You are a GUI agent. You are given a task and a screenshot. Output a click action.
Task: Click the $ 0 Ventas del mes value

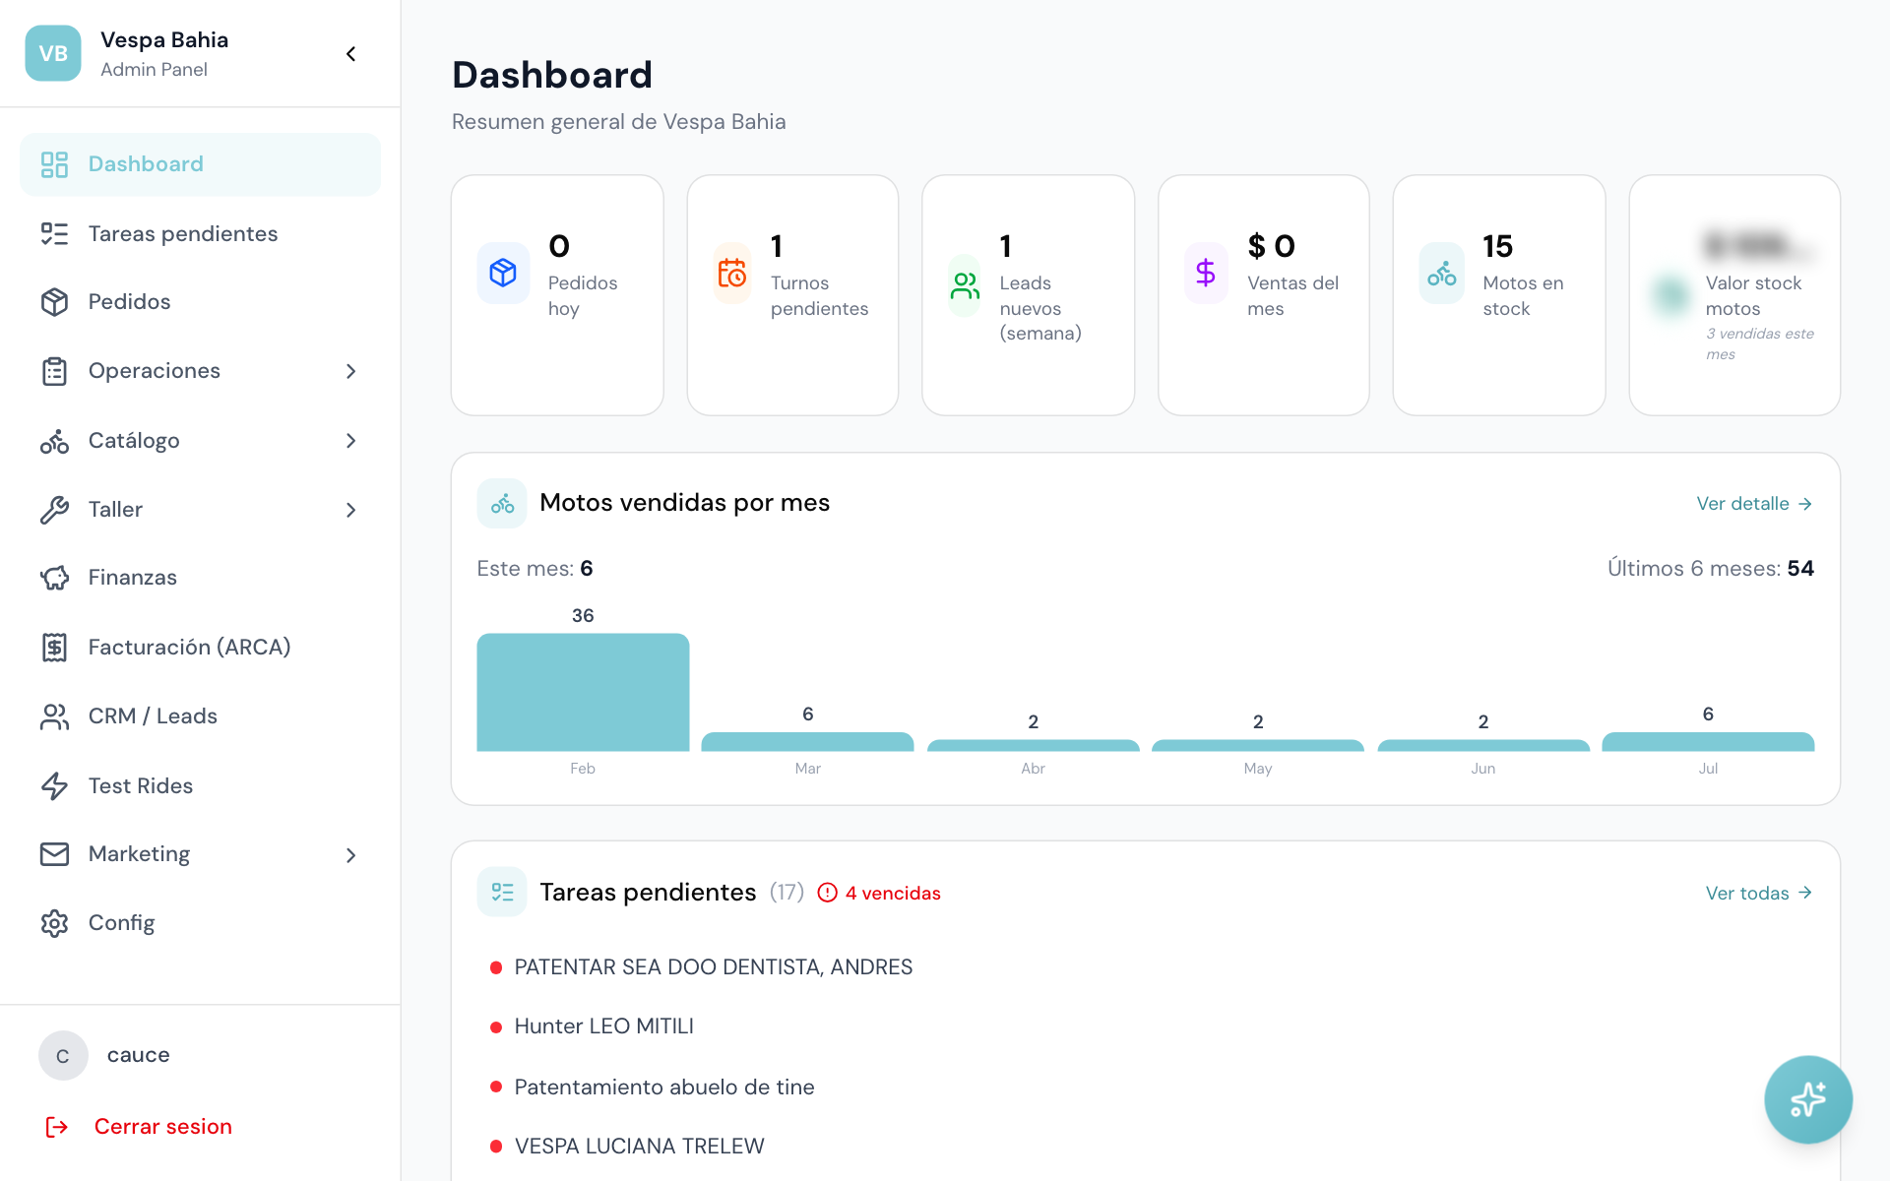[1271, 246]
